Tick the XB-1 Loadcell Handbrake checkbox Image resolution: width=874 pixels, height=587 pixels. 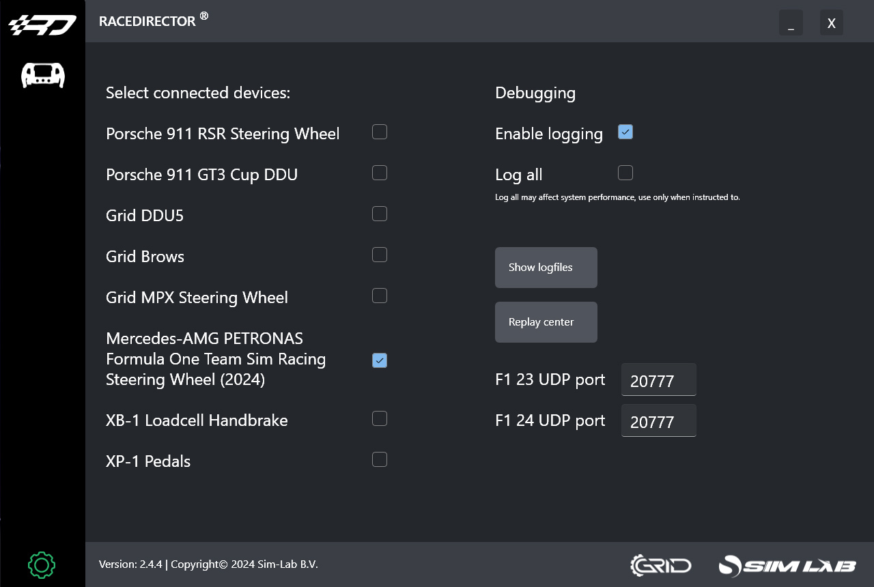tap(380, 419)
